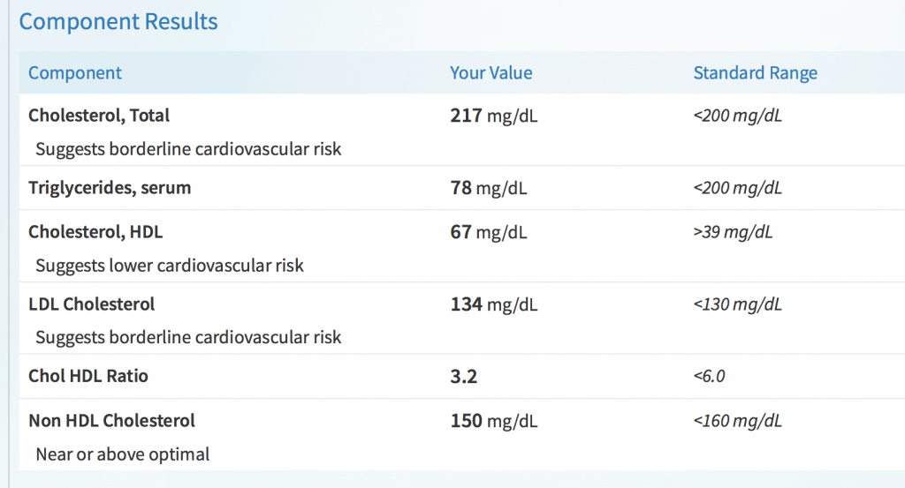Click the 217 mg/dL total cholesterol value
Viewport: 905px width, 488px height.
coord(493,116)
